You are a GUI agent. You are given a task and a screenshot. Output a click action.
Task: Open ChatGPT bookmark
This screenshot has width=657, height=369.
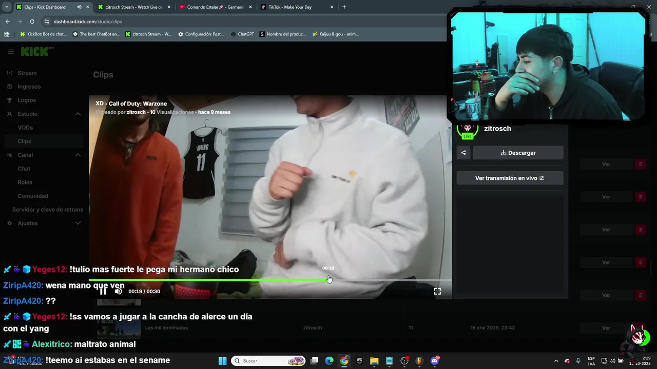coord(242,34)
